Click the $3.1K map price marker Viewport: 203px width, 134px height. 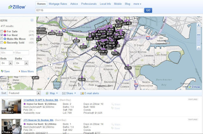pyautogui.click(x=83, y=47)
